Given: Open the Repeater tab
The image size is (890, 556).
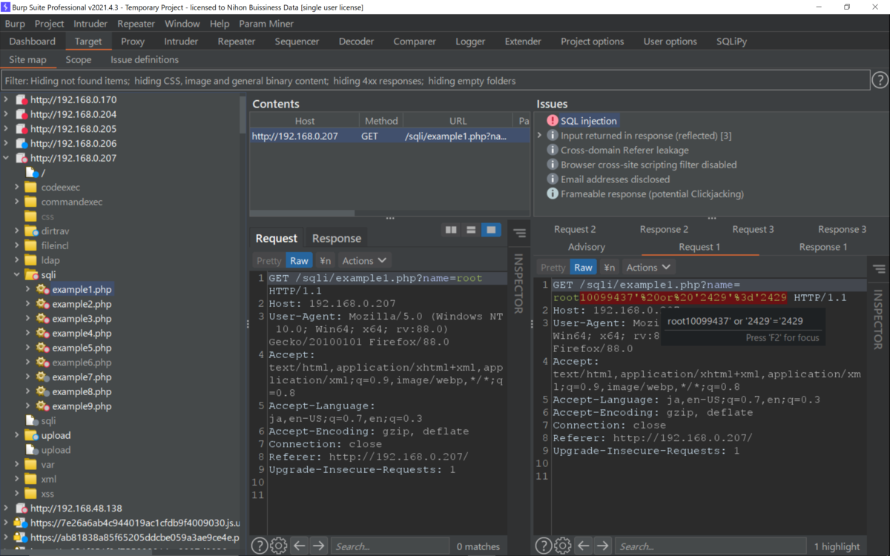Looking at the screenshot, I should click(236, 42).
